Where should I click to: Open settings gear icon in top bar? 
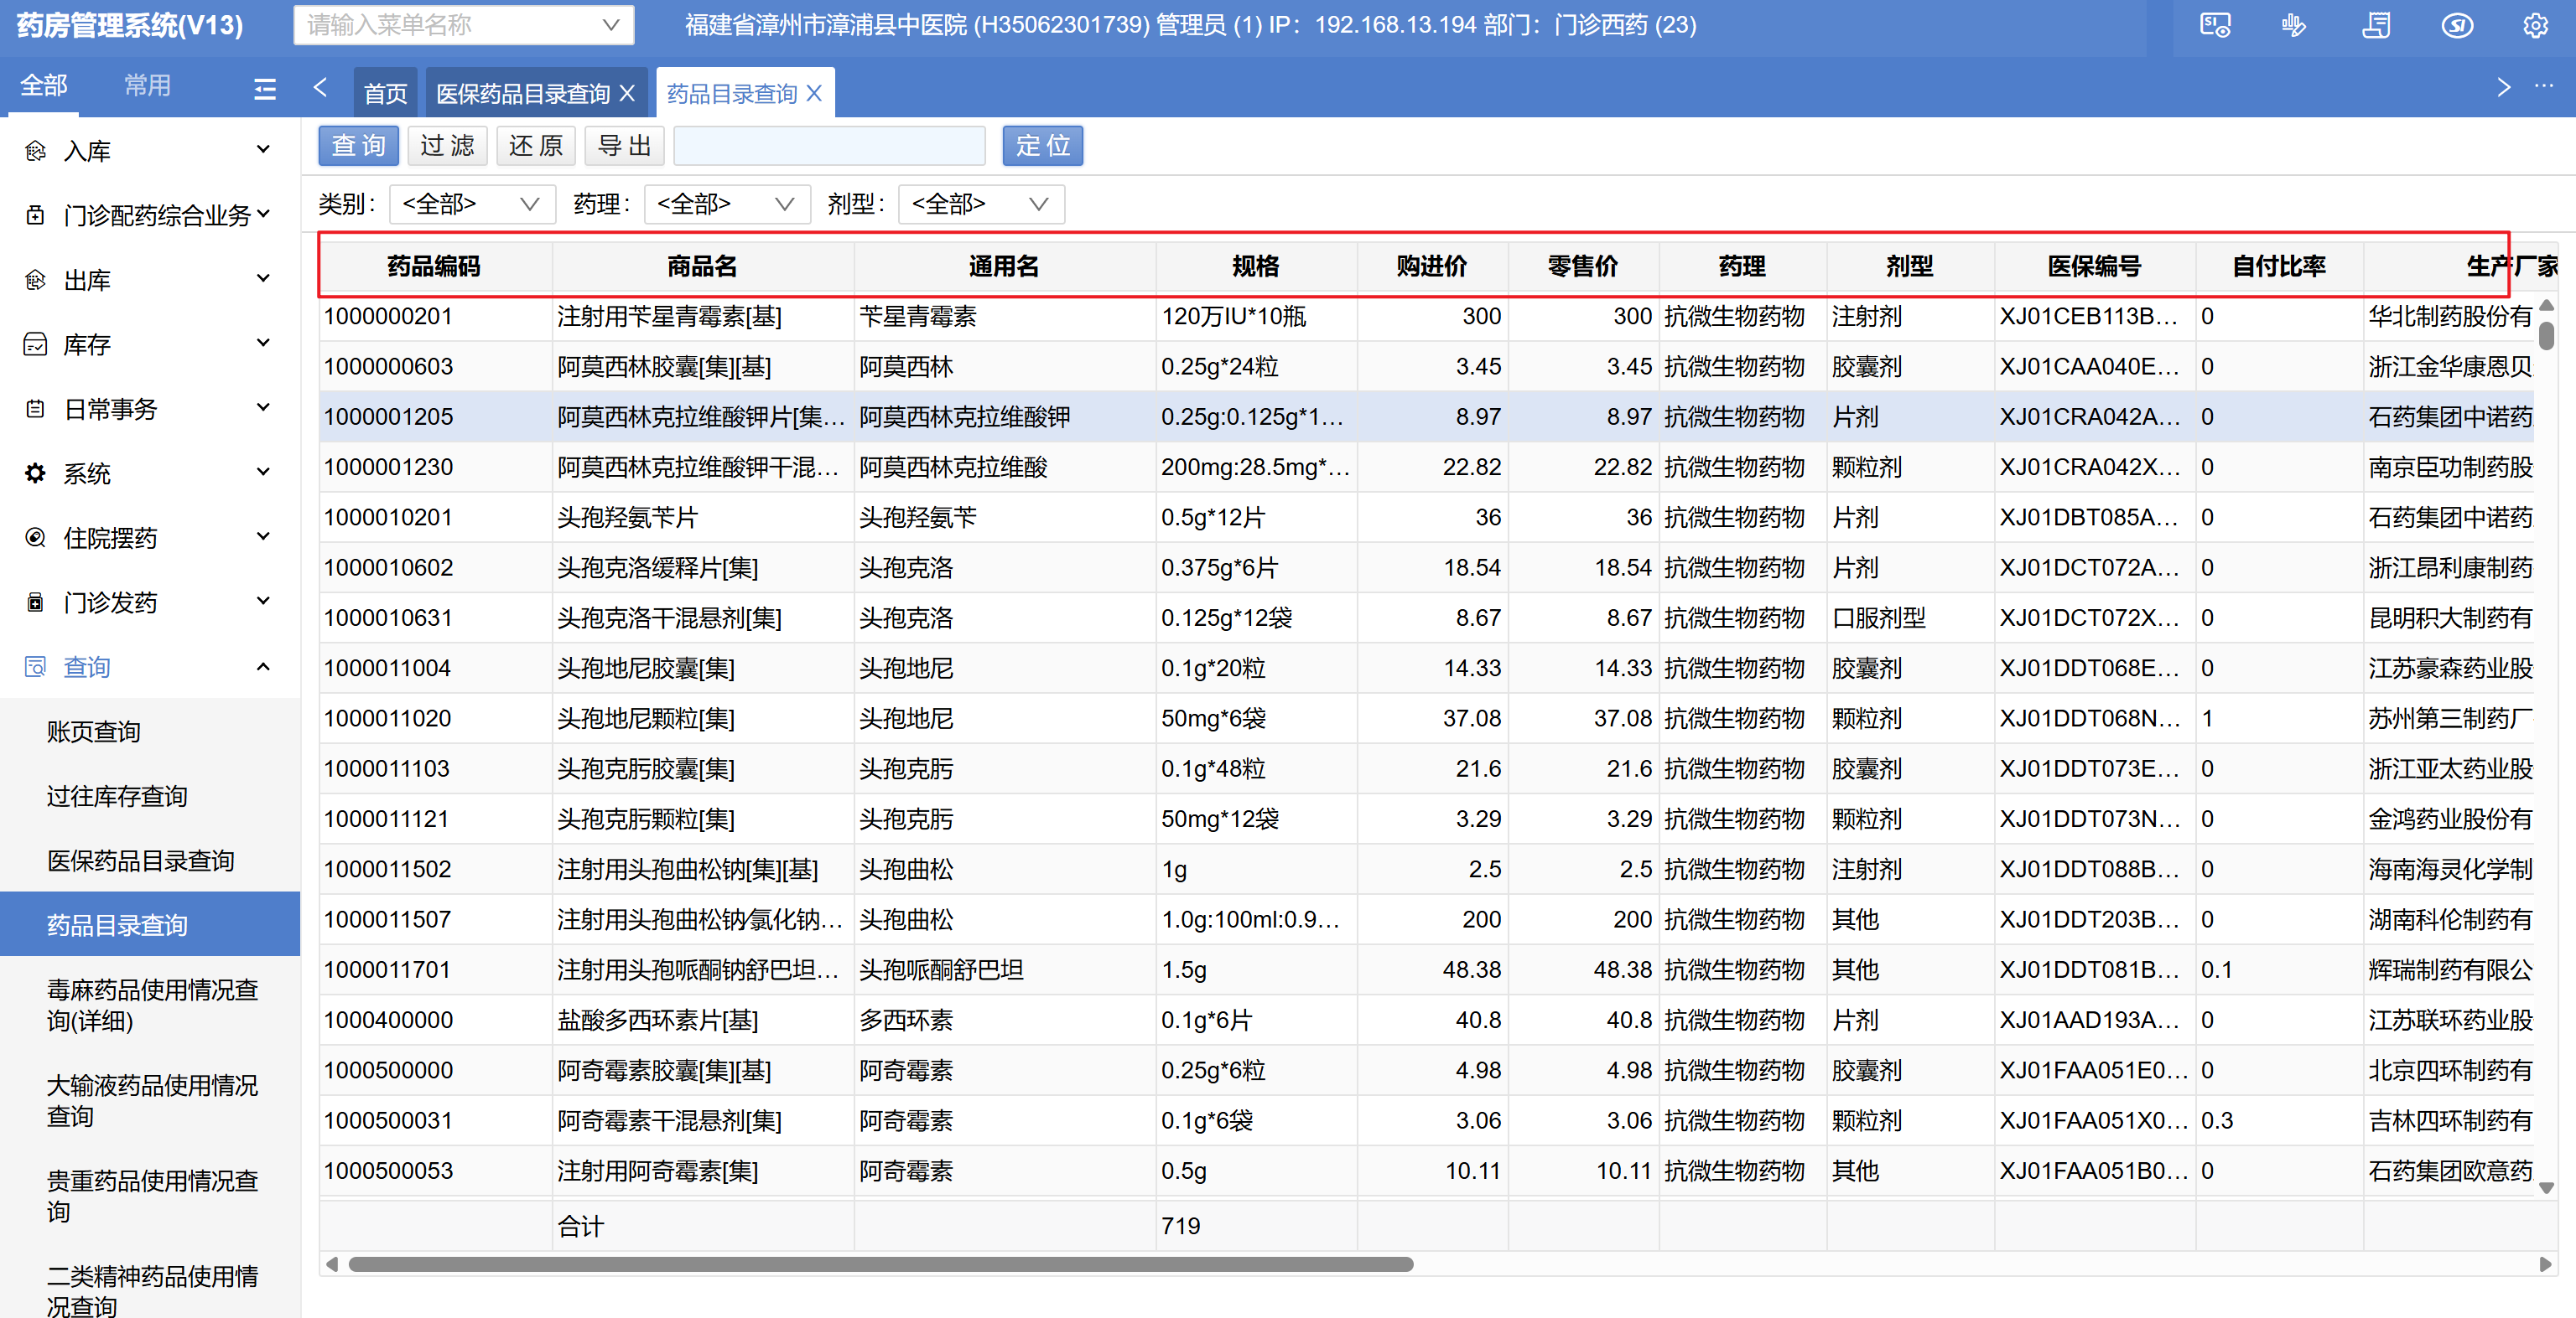click(2535, 25)
